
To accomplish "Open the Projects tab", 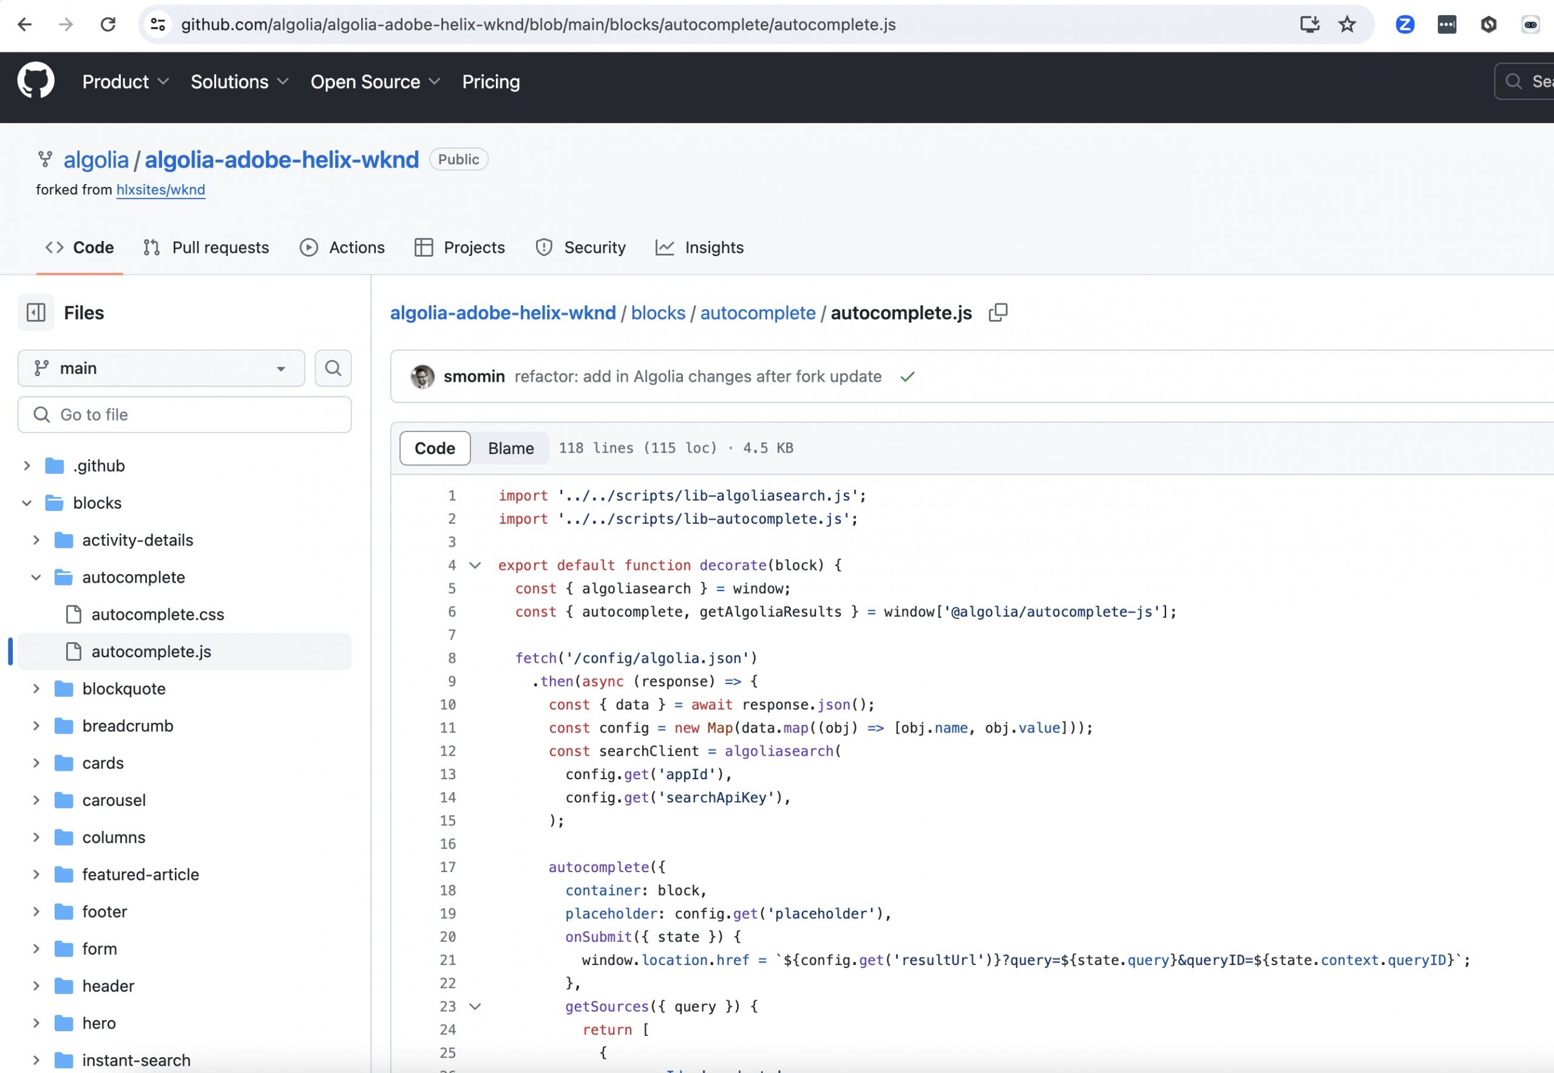I will tap(460, 248).
